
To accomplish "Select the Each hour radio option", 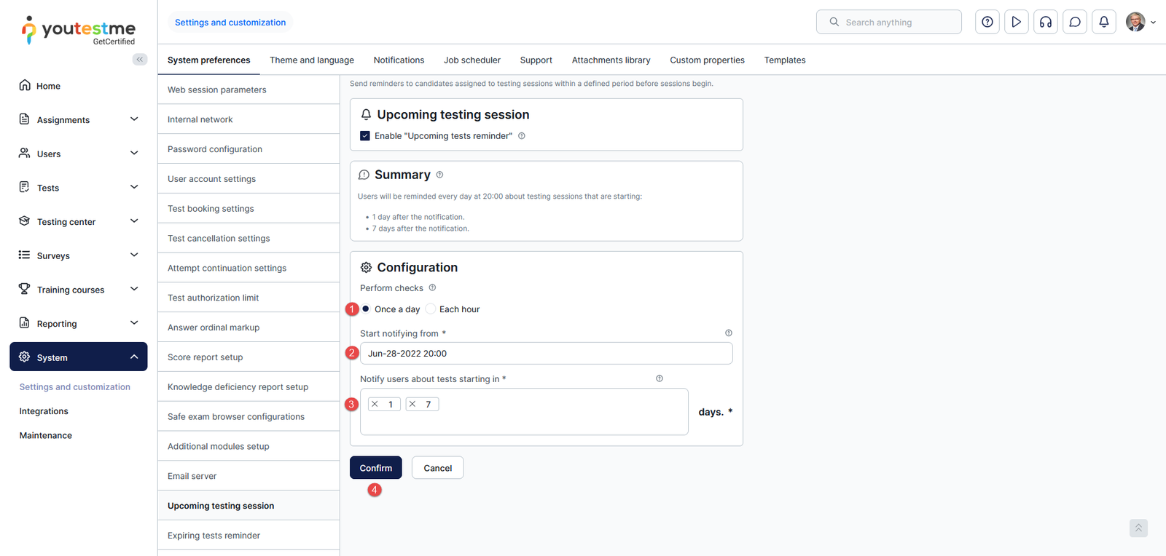I will click(431, 309).
